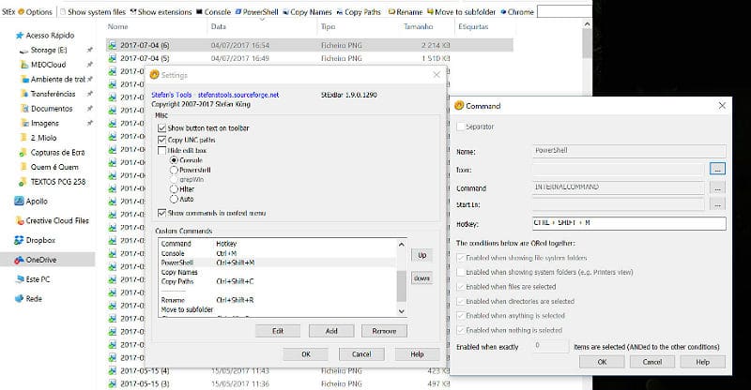Click OK in the Settings dialog
Screen dimensions: 751x390
(306, 354)
